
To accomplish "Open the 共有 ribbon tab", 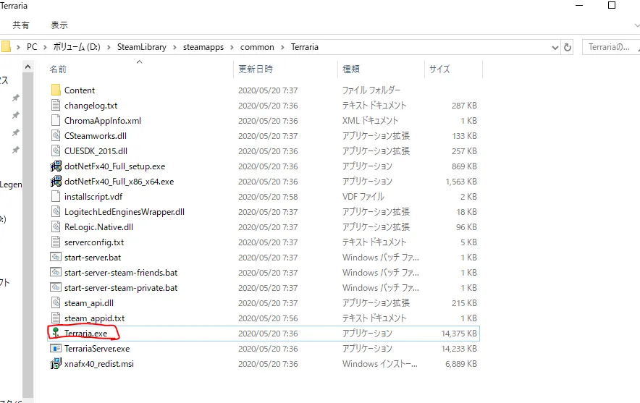I will coord(21,25).
